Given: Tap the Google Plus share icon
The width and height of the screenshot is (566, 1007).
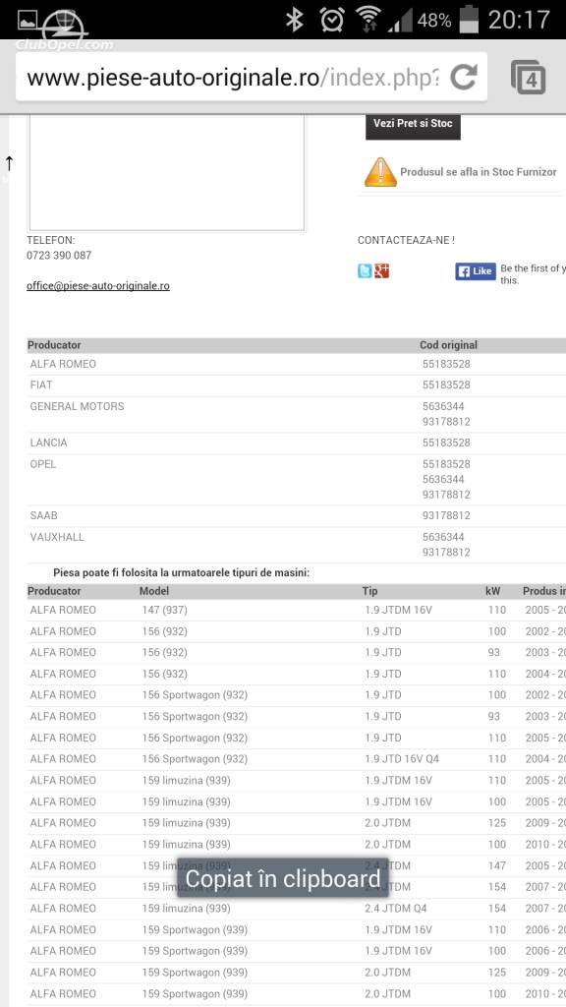Looking at the screenshot, I should point(382,271).
